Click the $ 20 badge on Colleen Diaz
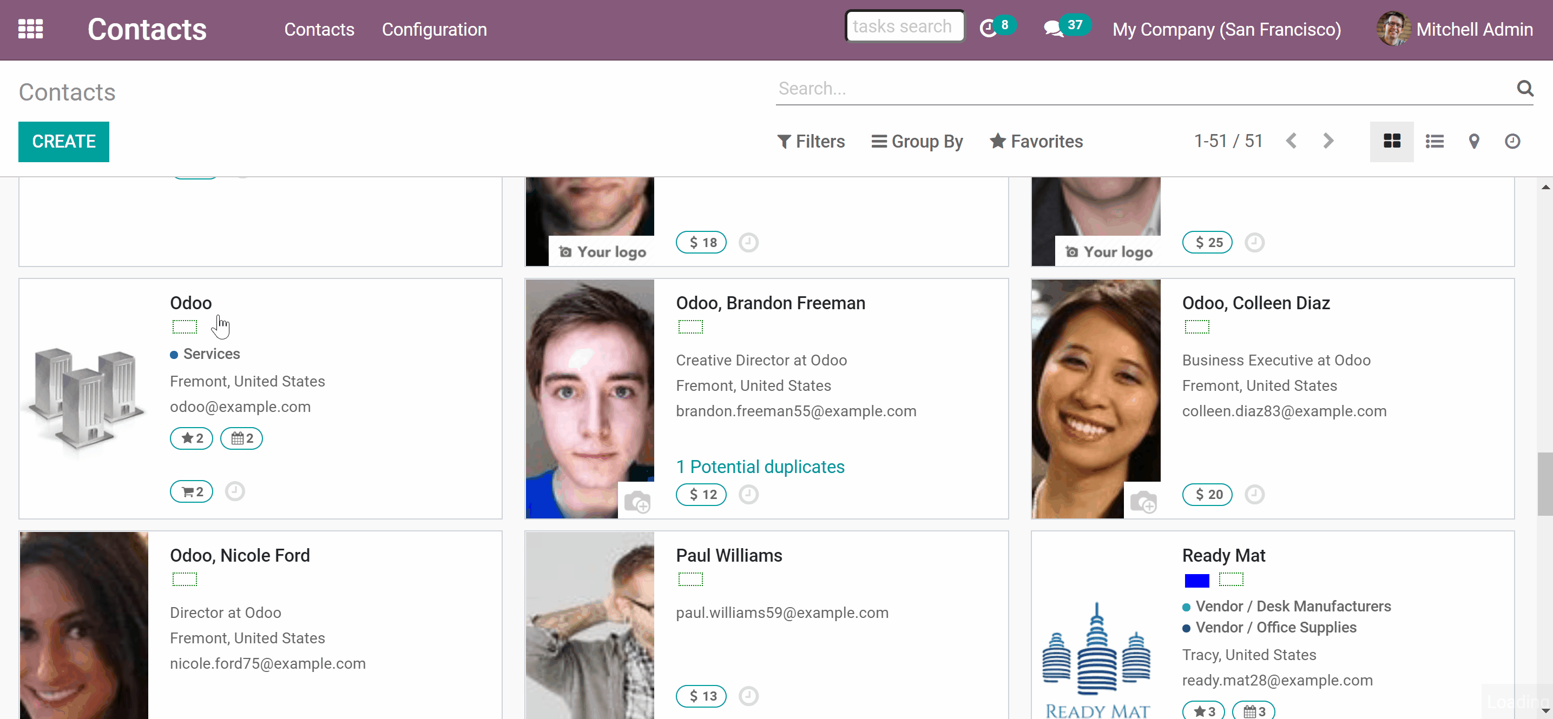Screen dimensions: 1553x719 [x=1207, y=495]
